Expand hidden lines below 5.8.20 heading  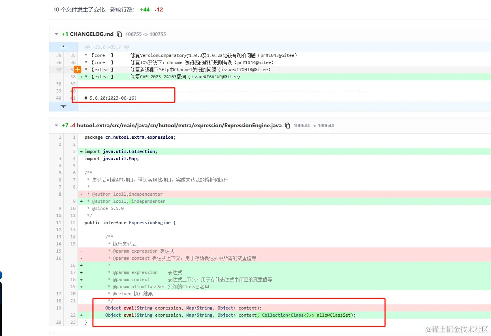point(63,106)
